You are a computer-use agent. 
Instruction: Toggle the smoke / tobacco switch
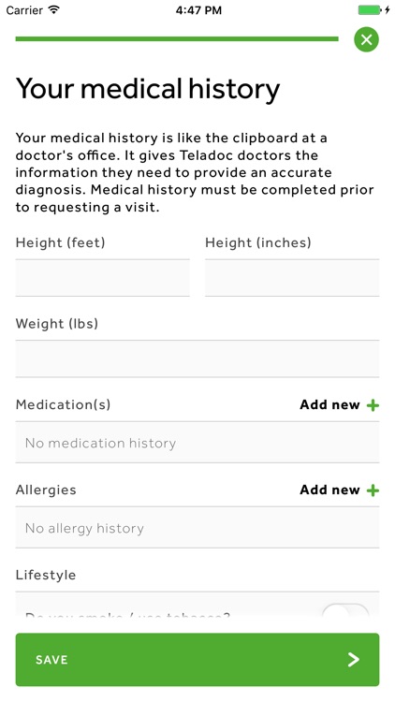pyautogui.click(x=345, y=611)
